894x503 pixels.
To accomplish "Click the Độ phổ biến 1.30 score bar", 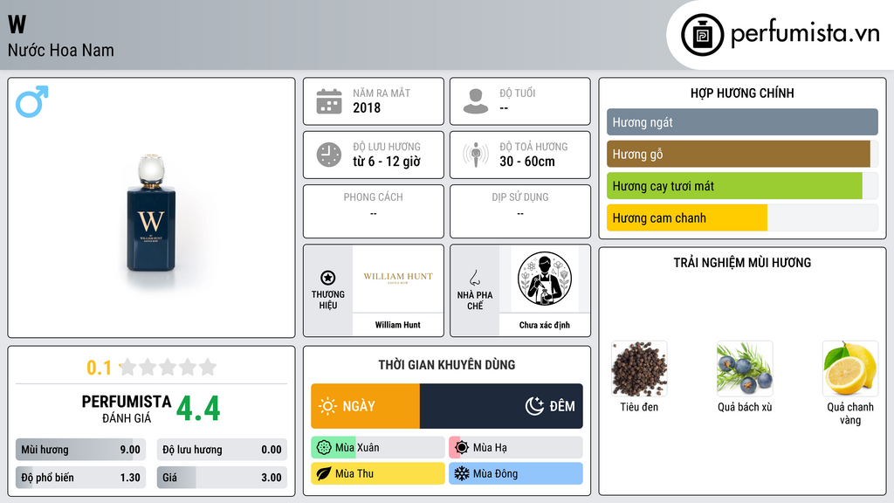I will 80,478.
